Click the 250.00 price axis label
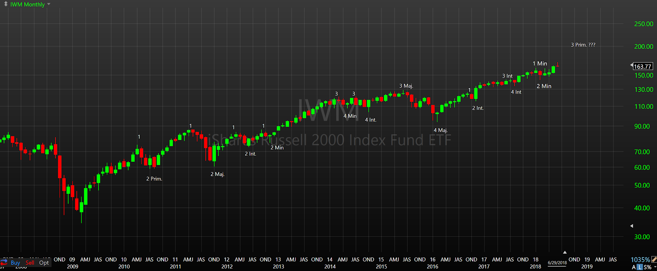Screen dimensions: 657x271 click(644, 24)
